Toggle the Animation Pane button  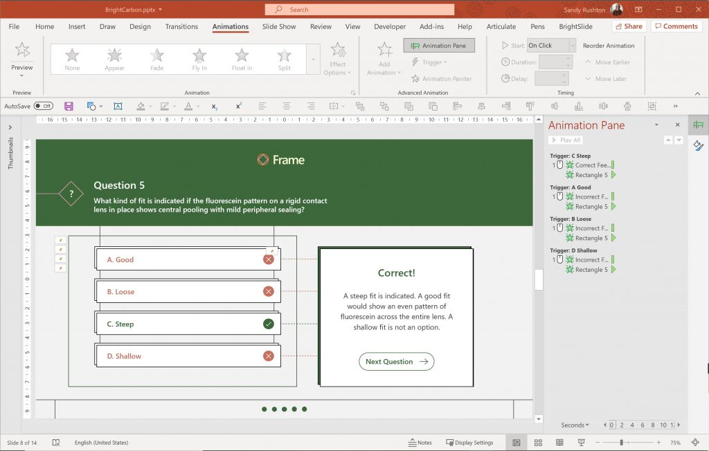438,45
